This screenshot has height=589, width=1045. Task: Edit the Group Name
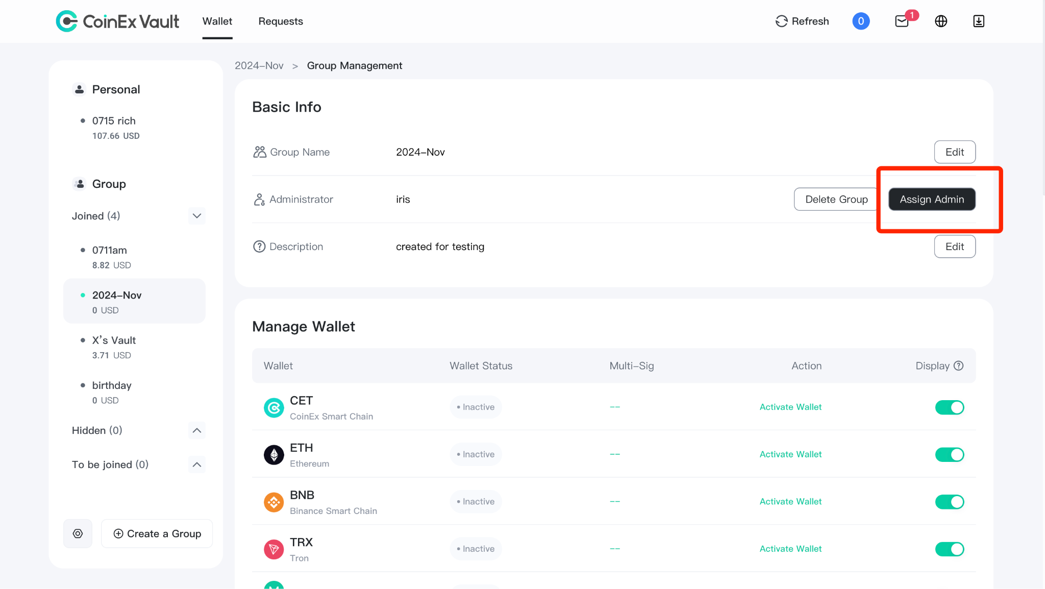tap(955, 152)
